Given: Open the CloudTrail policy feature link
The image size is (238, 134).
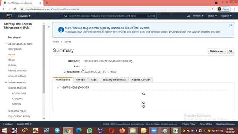Looking at the screenshot, I should coord(107,28).
